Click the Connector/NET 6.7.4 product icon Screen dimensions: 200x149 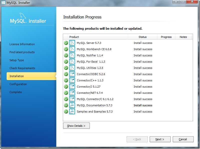72,93
